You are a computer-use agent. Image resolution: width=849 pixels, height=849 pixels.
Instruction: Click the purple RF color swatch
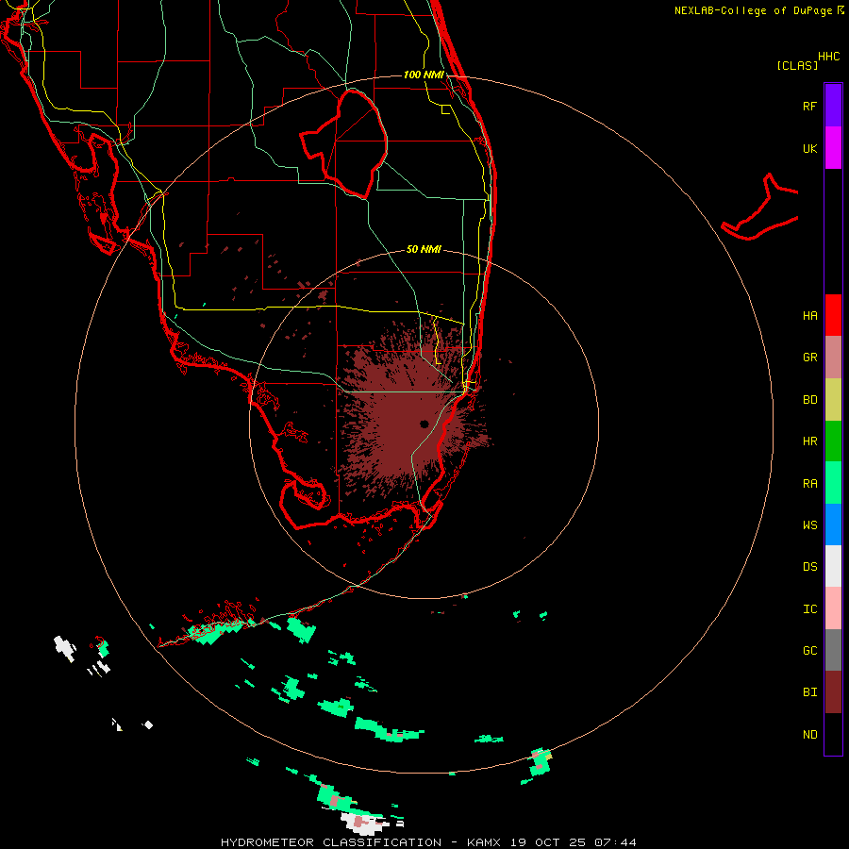click(833, 106)
